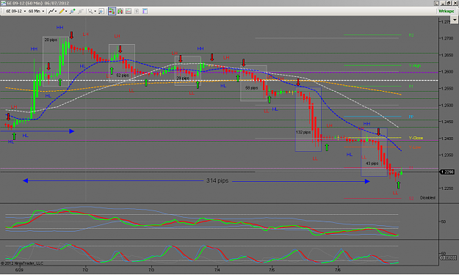Open the dropdown arrow above price axis
The width and height of the screenshot is (459, 275).
(455, 20)
